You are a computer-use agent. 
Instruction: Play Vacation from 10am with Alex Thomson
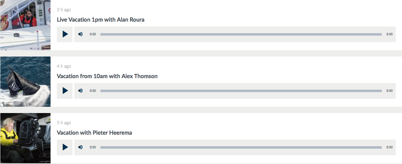tap(65, 91)
